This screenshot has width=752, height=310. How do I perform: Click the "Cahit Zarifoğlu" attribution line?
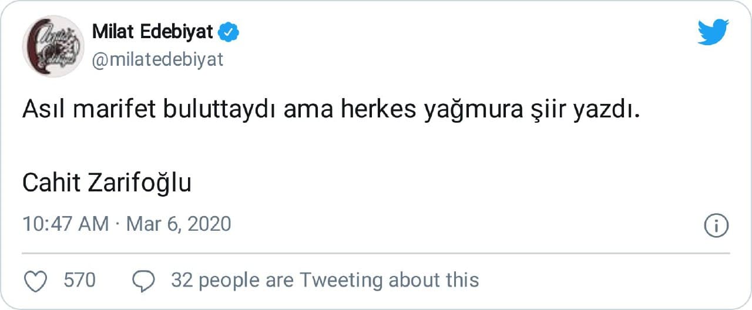point(107,184)
